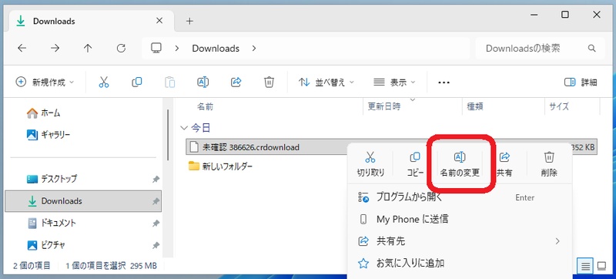Choose 削除 in the context menu

[x=549, y=164]
